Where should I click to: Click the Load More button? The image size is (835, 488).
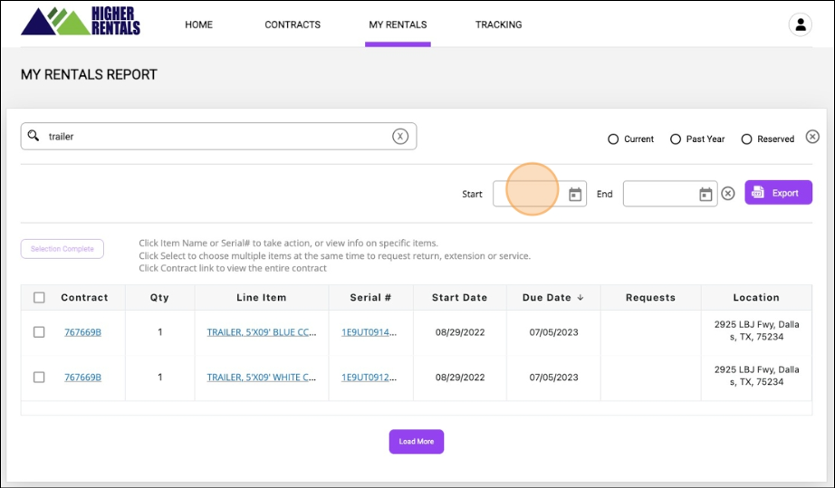point(417,442)
